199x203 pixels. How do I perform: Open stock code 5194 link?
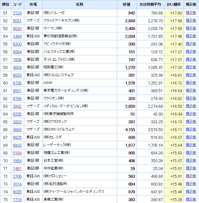(x=17, y=153)
